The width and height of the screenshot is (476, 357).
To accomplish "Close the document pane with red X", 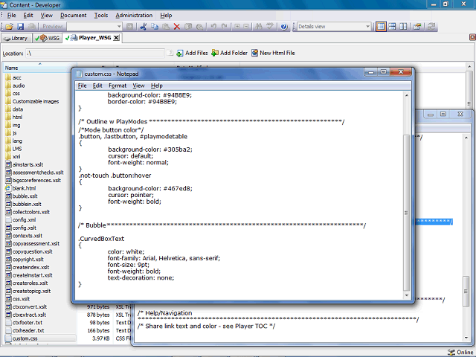I will point(472,37).
